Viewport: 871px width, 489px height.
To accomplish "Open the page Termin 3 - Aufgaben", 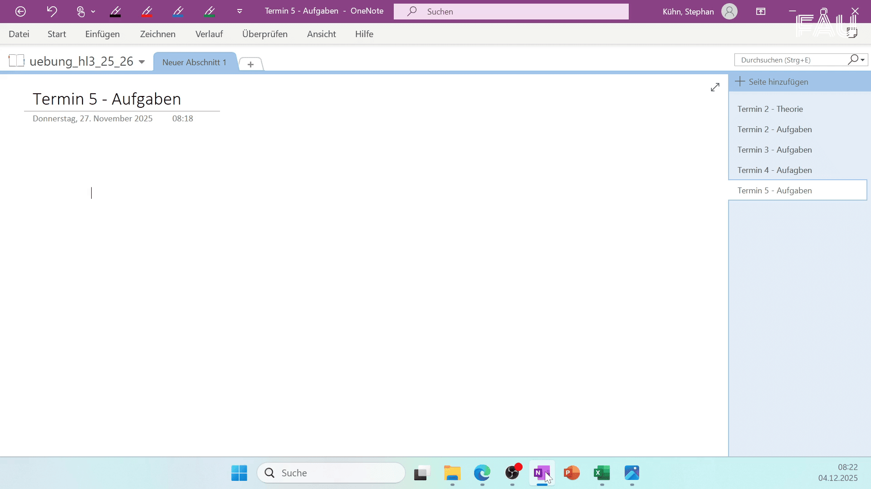I will [774, 149].
